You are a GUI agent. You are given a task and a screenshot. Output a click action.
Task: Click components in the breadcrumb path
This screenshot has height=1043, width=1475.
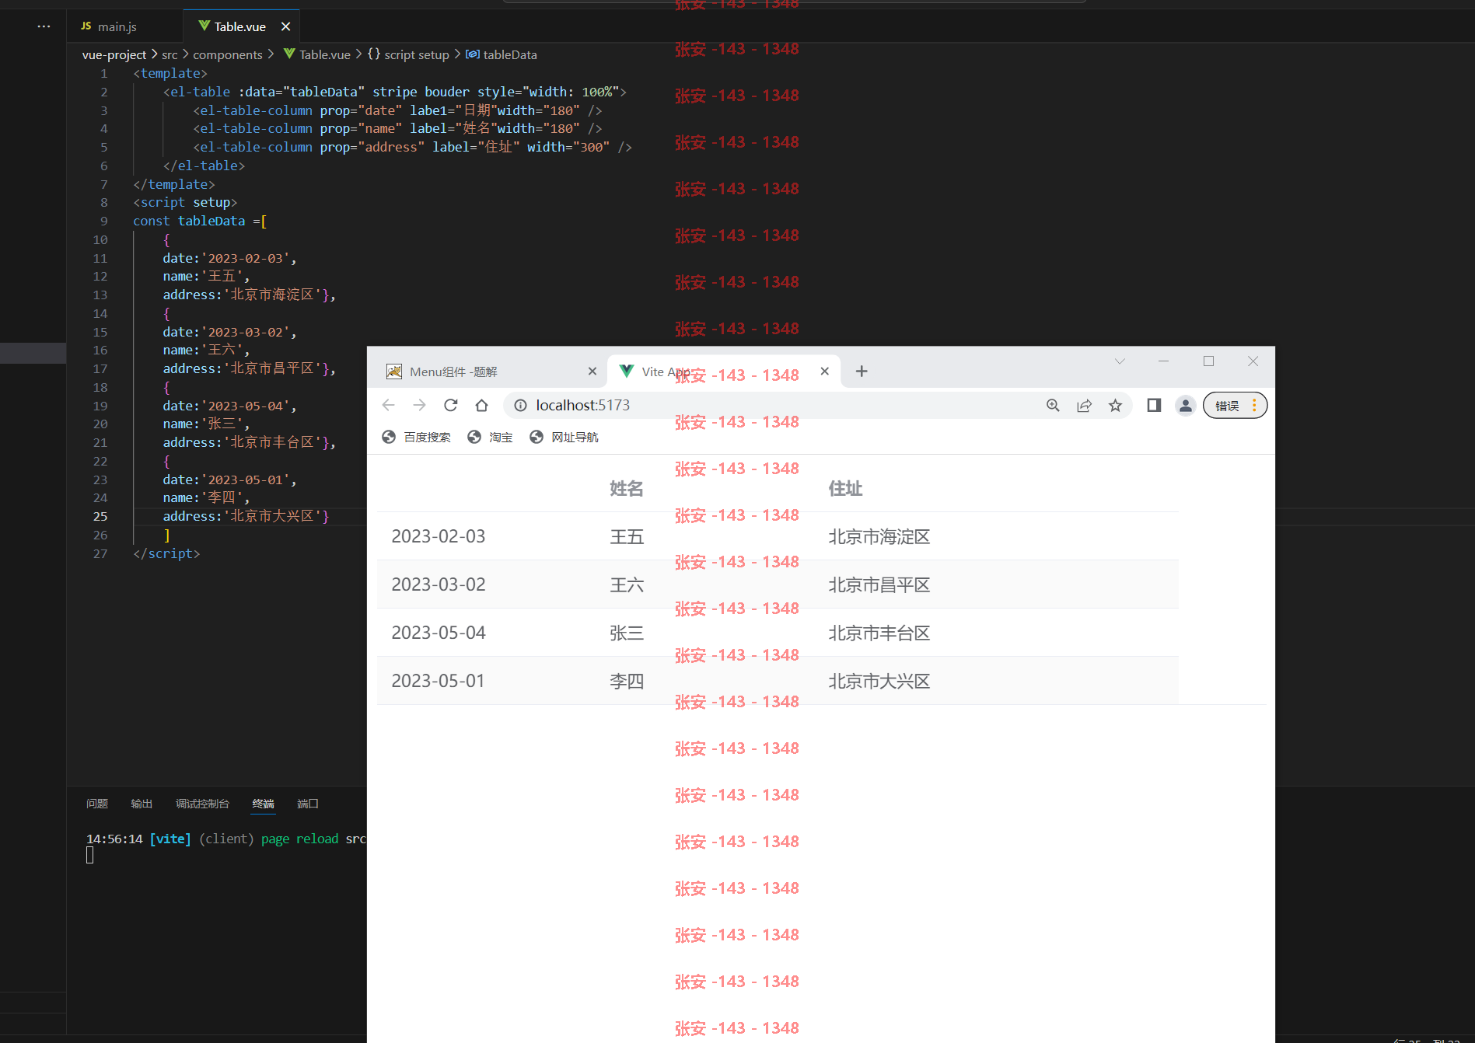click(x=227, y=54)
